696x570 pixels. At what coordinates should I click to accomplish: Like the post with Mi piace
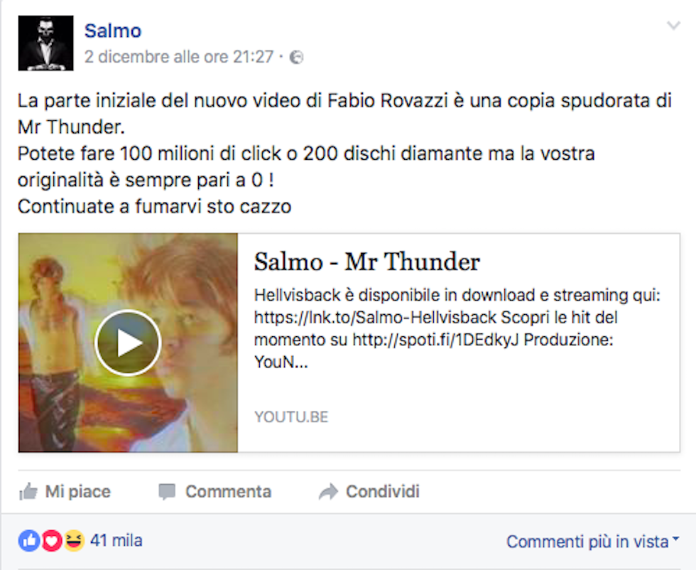click(65, 491)
